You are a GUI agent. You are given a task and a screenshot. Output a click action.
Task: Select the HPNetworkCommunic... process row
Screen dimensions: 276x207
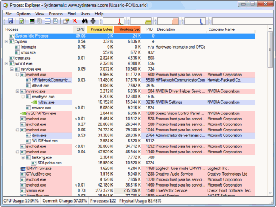(129, 80)
